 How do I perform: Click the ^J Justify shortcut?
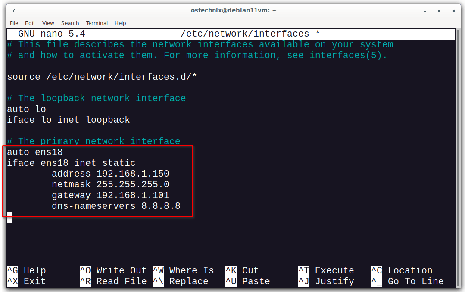coord(326,281)
